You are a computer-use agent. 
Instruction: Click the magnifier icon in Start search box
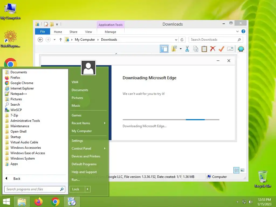62,189
